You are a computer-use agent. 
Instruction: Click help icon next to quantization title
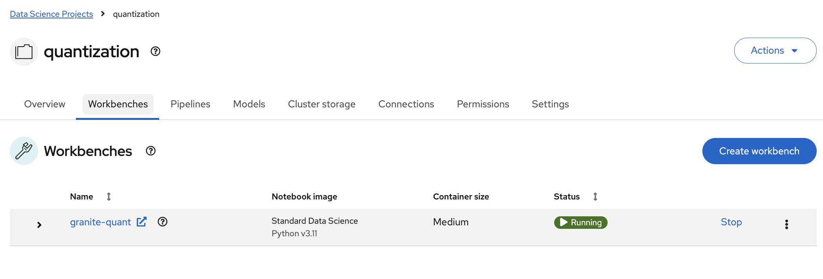coord(156,51)
